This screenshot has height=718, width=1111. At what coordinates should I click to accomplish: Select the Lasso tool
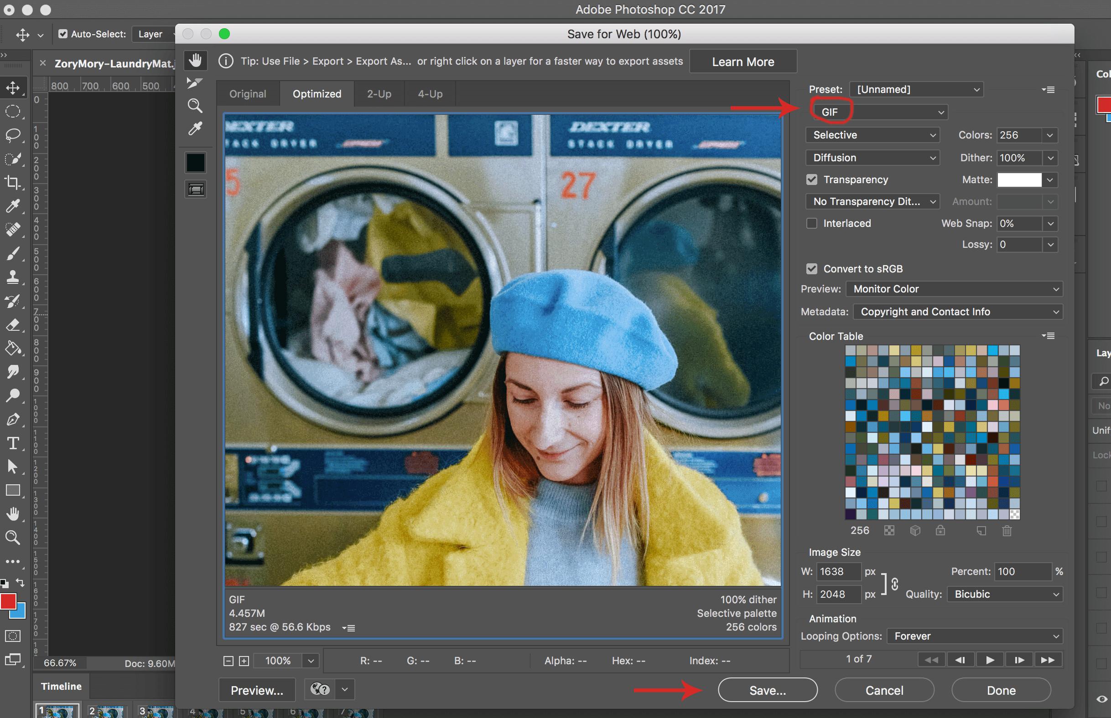[13, 135]
